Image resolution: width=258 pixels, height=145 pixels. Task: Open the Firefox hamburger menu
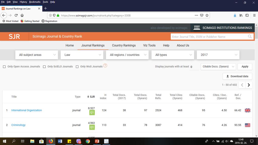pos(254,15)
